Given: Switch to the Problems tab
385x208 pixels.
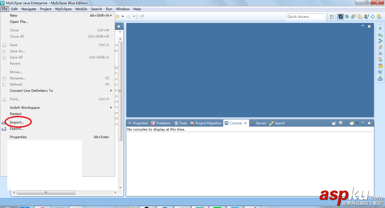Looking at the screenshot, I should 161,123.
